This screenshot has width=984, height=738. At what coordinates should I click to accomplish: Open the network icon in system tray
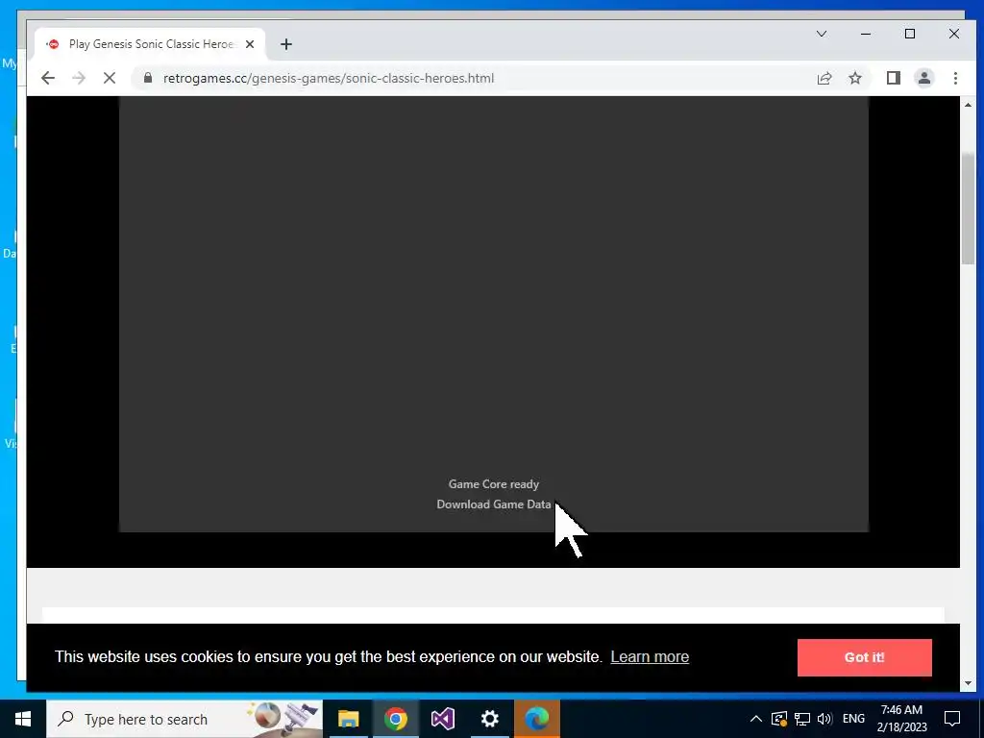point(802,719)
